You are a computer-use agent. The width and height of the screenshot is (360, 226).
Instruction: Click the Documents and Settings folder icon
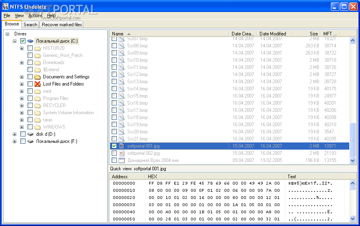pos(37,77)
